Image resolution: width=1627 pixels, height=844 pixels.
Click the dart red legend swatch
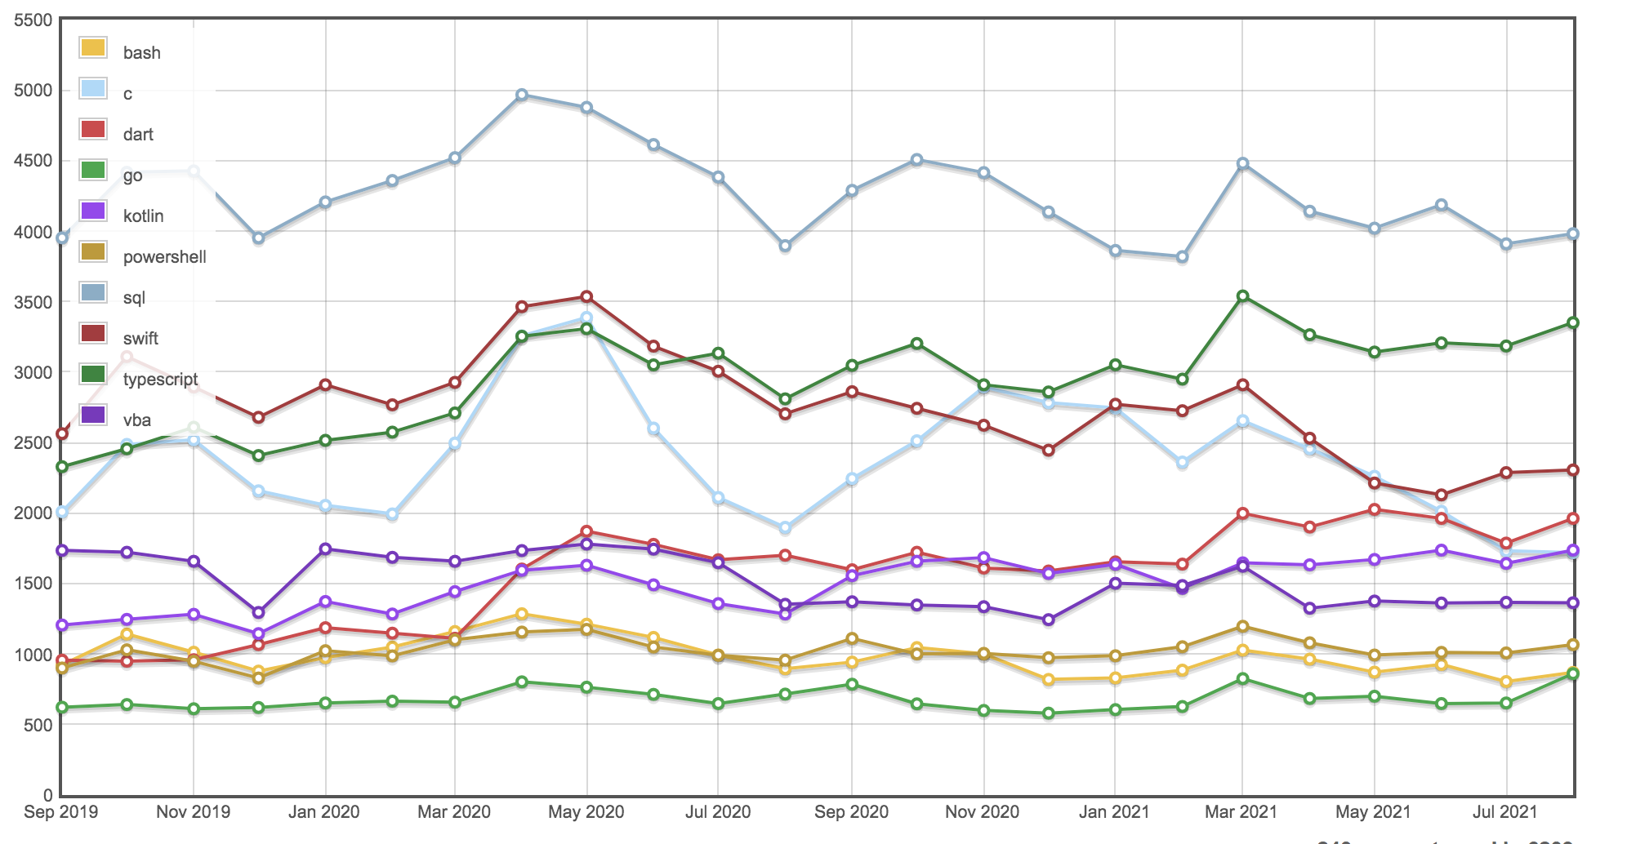[x=93, y=129]
